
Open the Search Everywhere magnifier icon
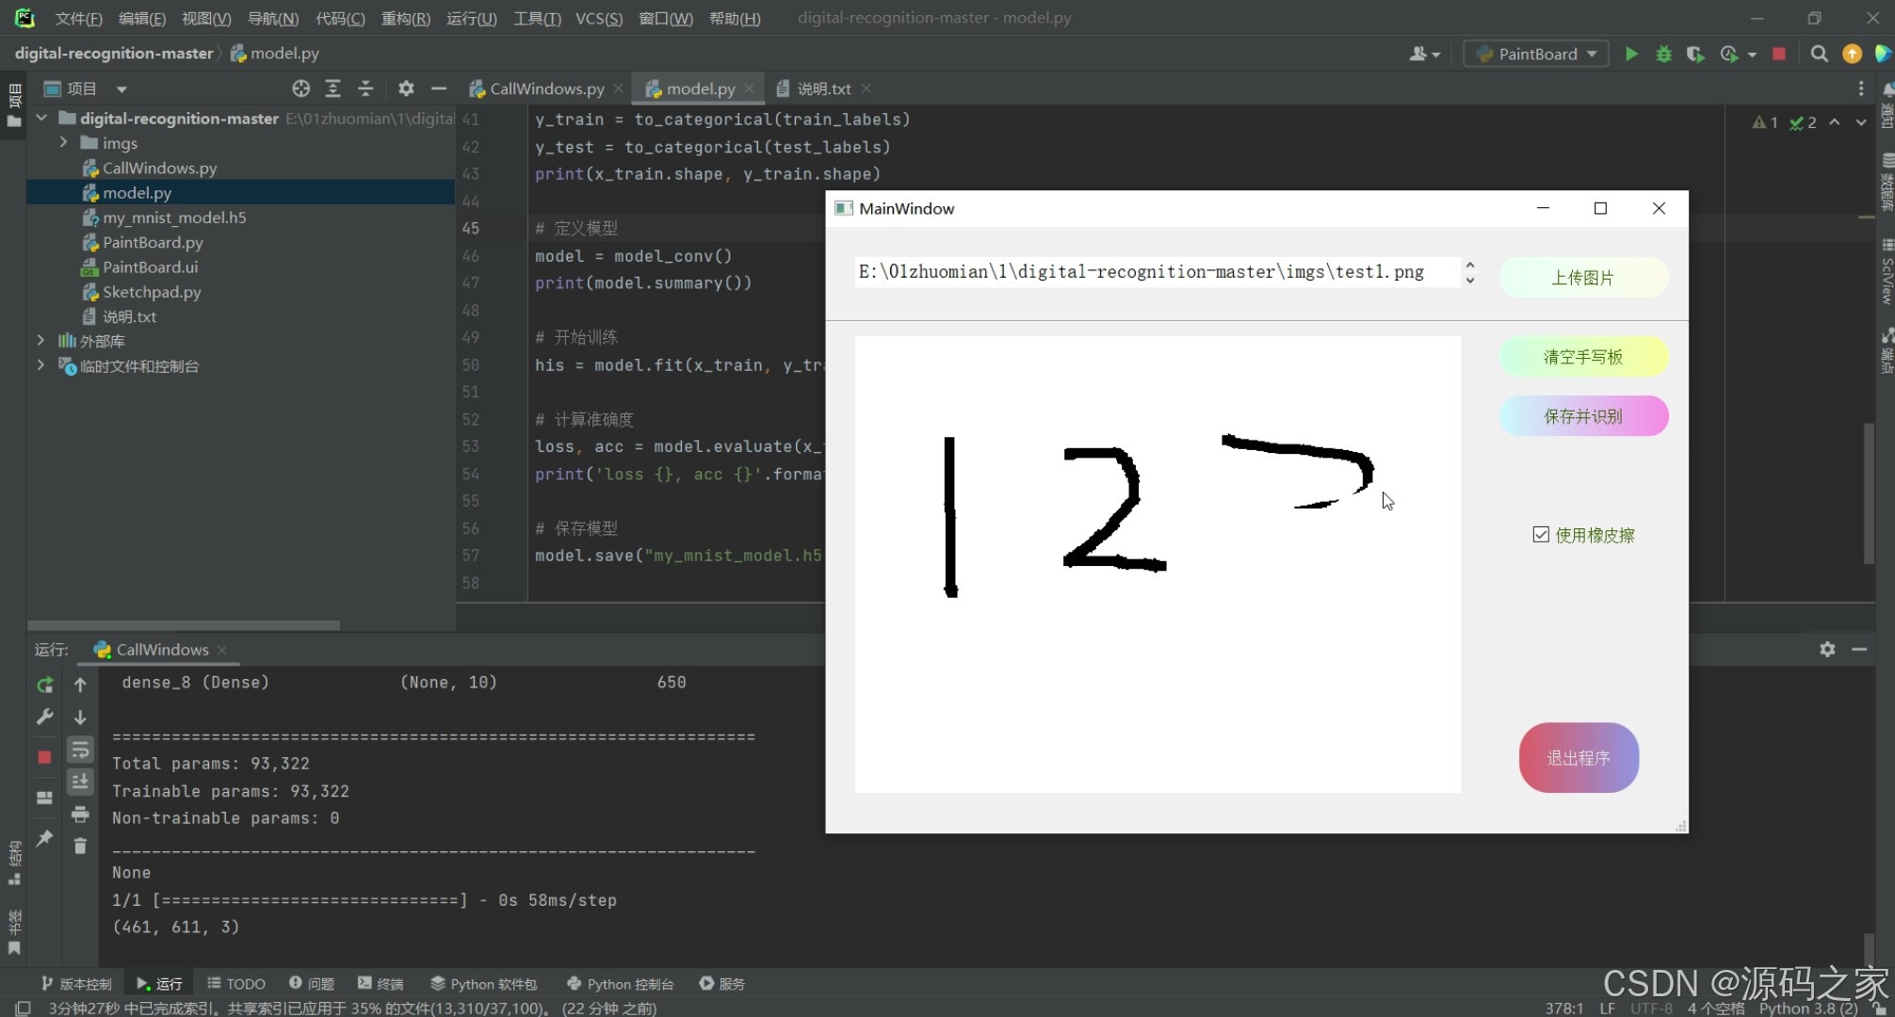click(x=1819, y=54)
